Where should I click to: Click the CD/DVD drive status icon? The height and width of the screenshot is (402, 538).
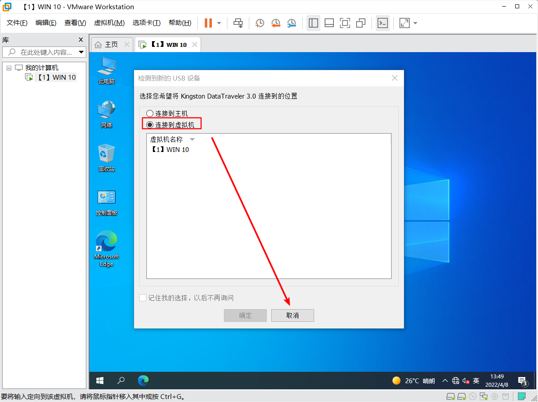pos(473,396)
